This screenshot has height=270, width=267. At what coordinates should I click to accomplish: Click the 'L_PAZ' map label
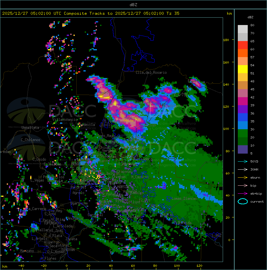click(217, 236)
